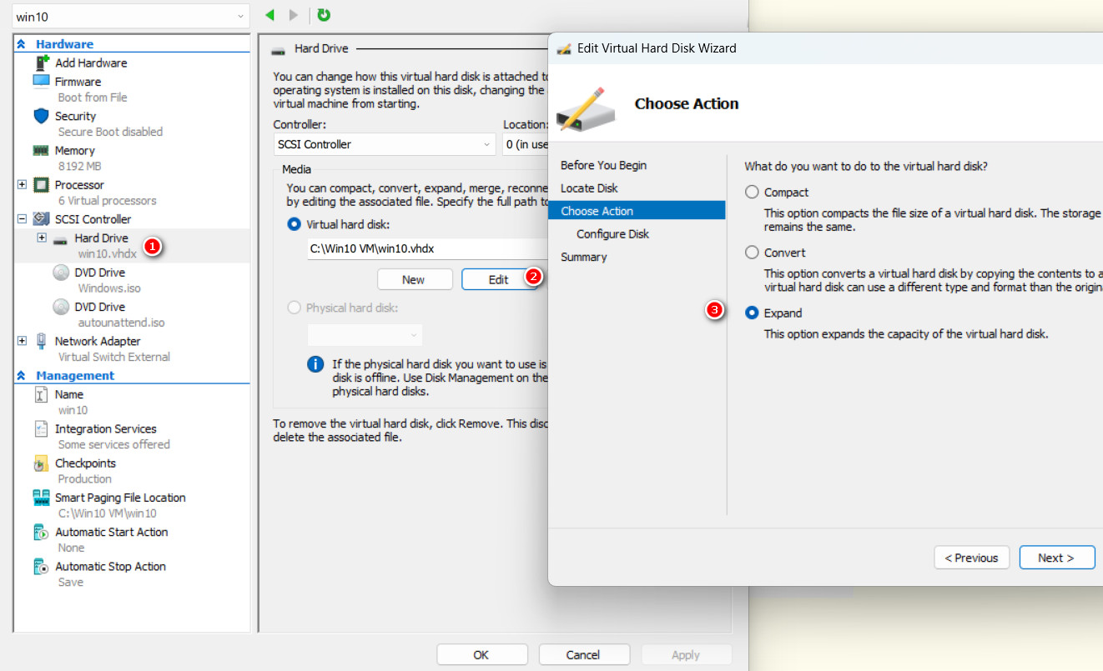The width and height of the screenshot is (1103, 671).
Task: Click Next in the Edit Disk wizard
Action: tap(1057, 558)
